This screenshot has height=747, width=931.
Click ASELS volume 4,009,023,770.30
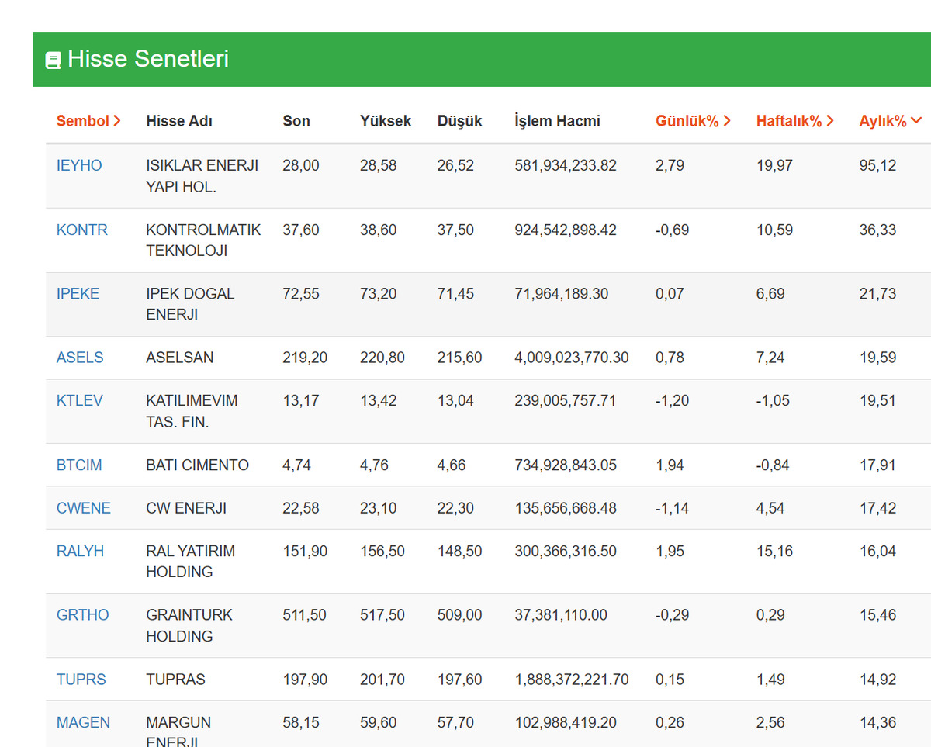tap(572, 358)
